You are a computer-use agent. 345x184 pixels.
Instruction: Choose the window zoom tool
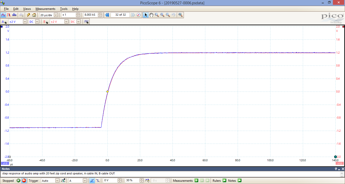[x=157, y=15]
